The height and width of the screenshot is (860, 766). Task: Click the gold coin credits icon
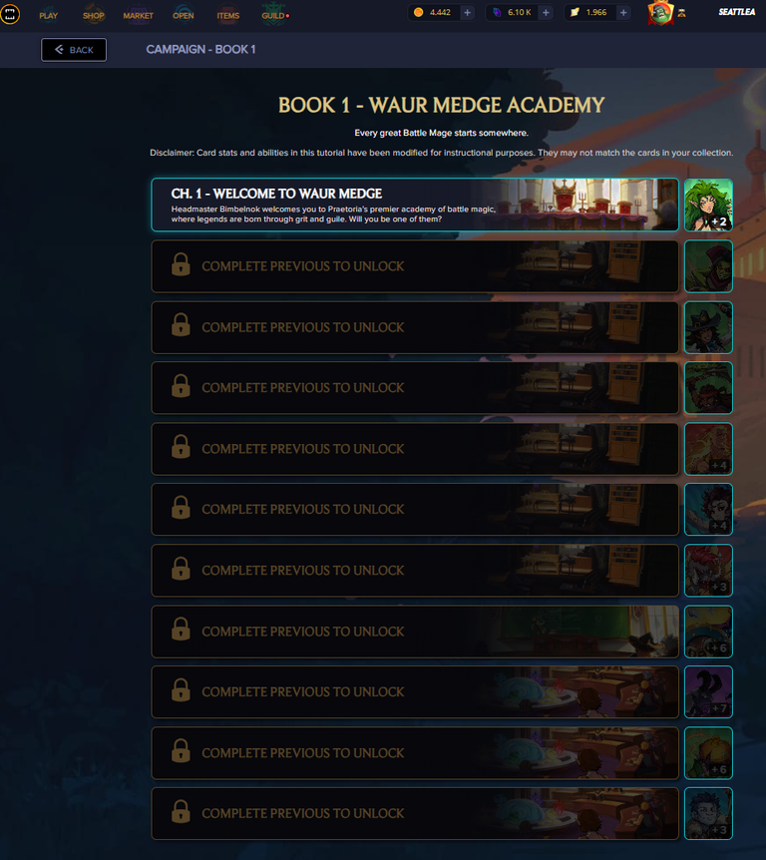pyautogui.click(x=418, y=12)
